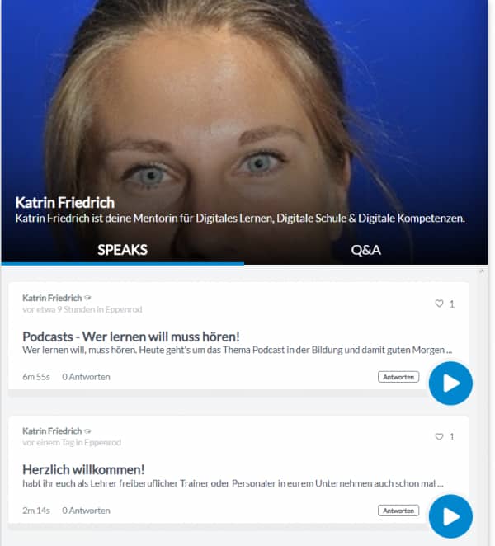View 0 Antworten count on second post

click(86, 511)
